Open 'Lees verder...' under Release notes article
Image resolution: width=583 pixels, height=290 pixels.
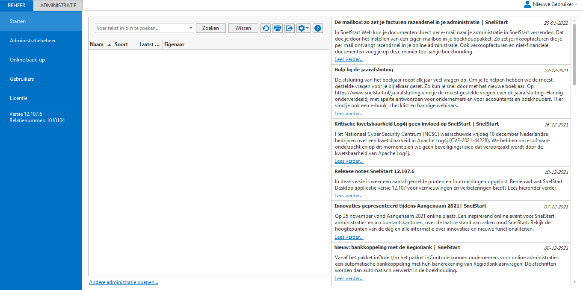(349, 196)
